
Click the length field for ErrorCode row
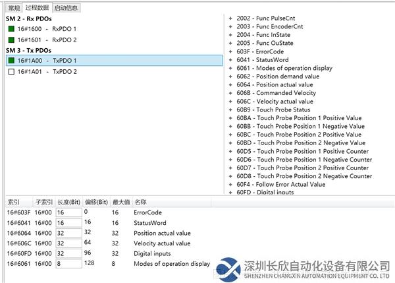pos(68,213)
